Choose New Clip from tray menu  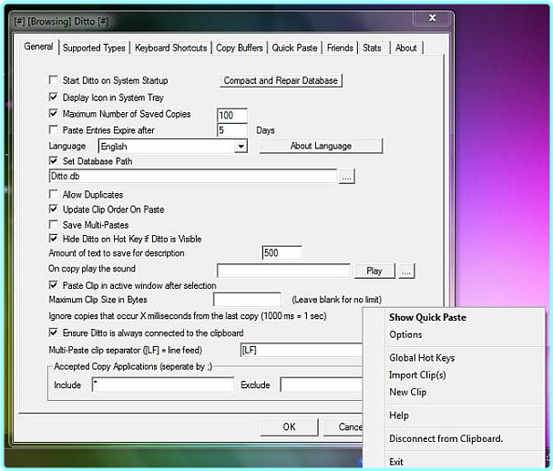(454, 392)
